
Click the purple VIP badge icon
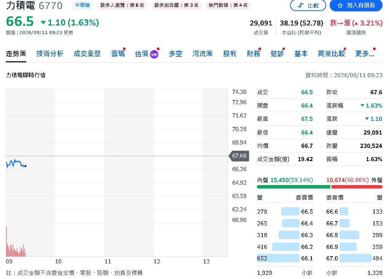(154, 54)
